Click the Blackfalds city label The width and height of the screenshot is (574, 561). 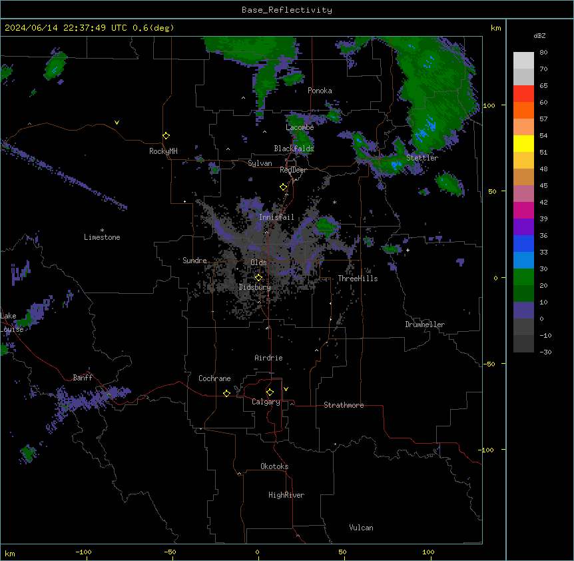(x=294, y=149)
